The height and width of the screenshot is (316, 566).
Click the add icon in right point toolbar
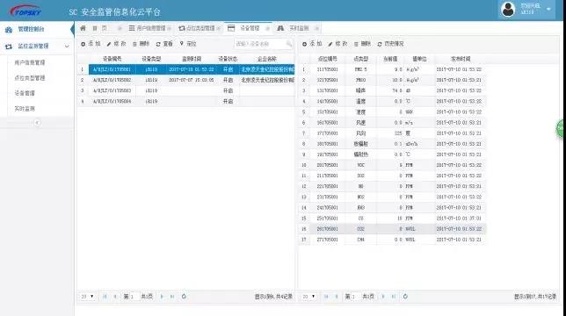click(304, 44)
